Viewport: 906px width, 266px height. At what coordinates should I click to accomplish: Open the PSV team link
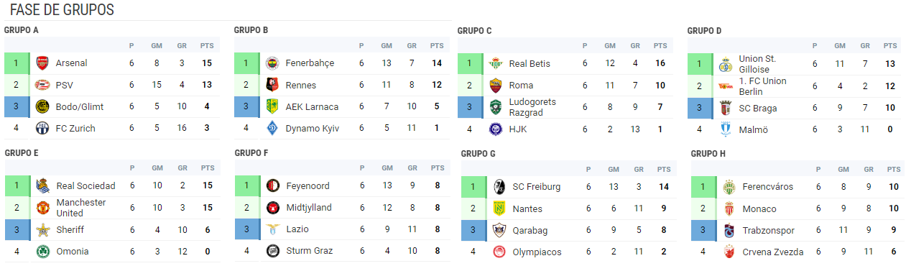[x=65, y=85]
